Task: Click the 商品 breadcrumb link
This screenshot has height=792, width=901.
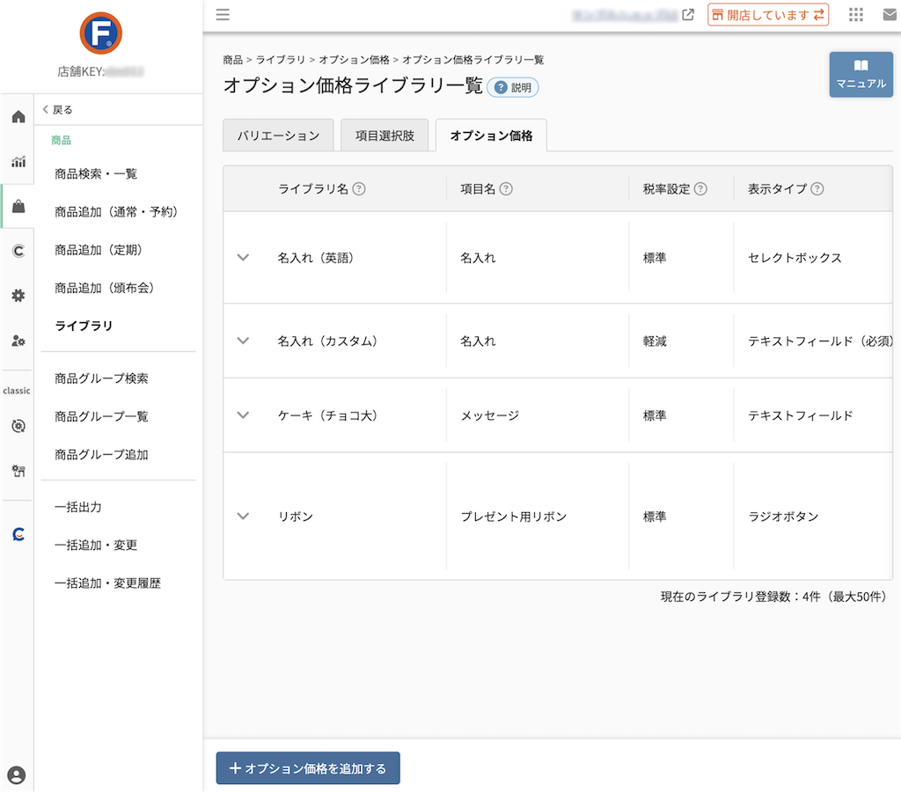Action: coord(232,60)
